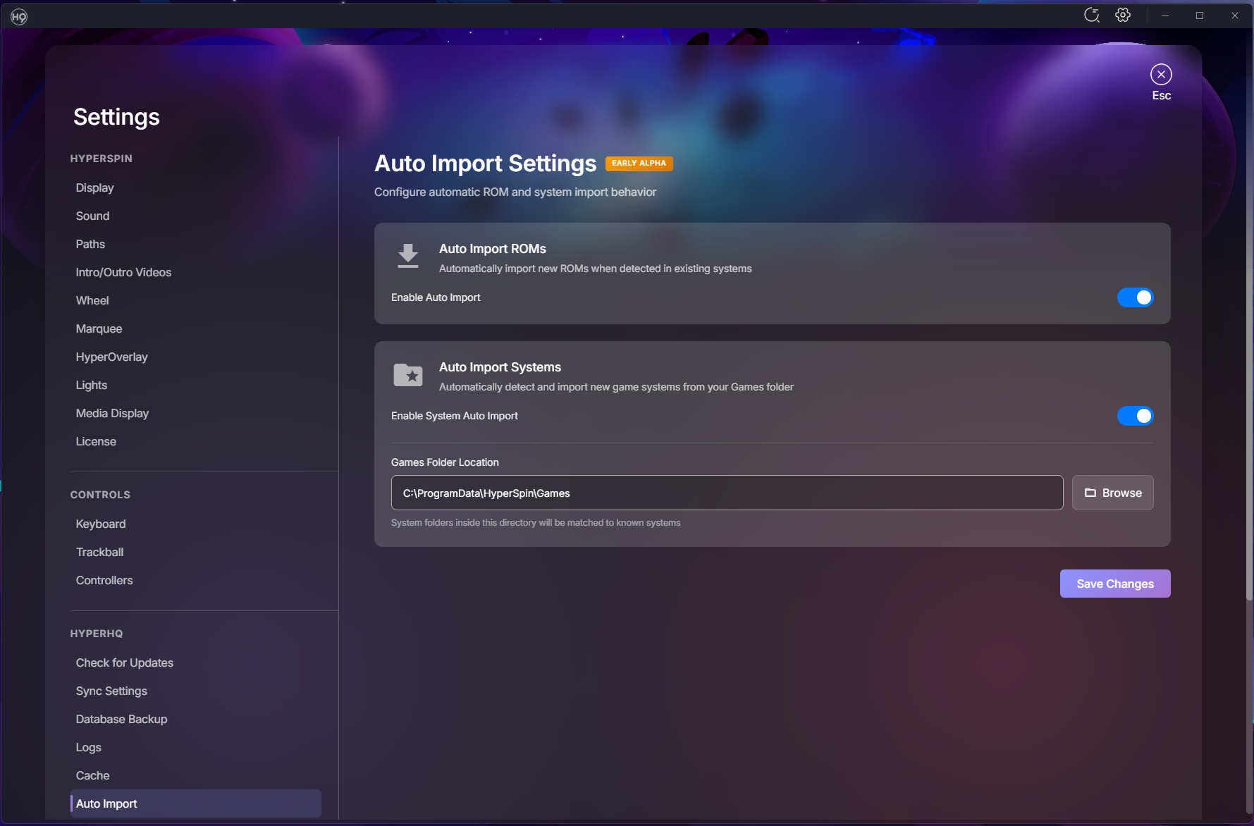Maximize the window from the title bar
Image resolution: width=1254 pixels, height=826 pixels.
pyautogui.click(x=1200, y=16)
